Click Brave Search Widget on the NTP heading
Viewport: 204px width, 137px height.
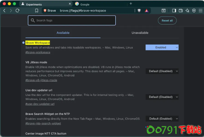pyautogui.click(x=48, y=114)
